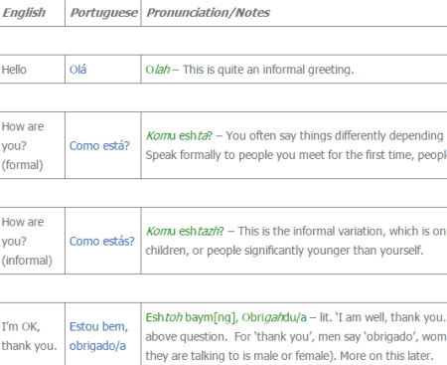The width and height of the screenshot is (447, 365).
Task: Click the word obrigado/a
Action: point(97,346)
